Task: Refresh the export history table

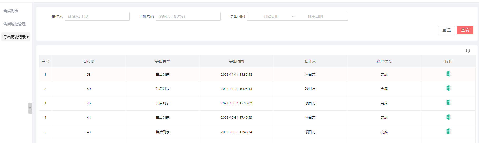Action: point(468,51)
